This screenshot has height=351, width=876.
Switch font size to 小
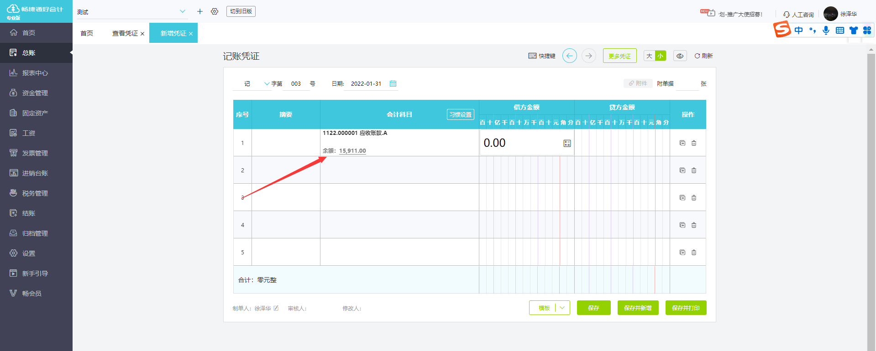tap(661, 56)
